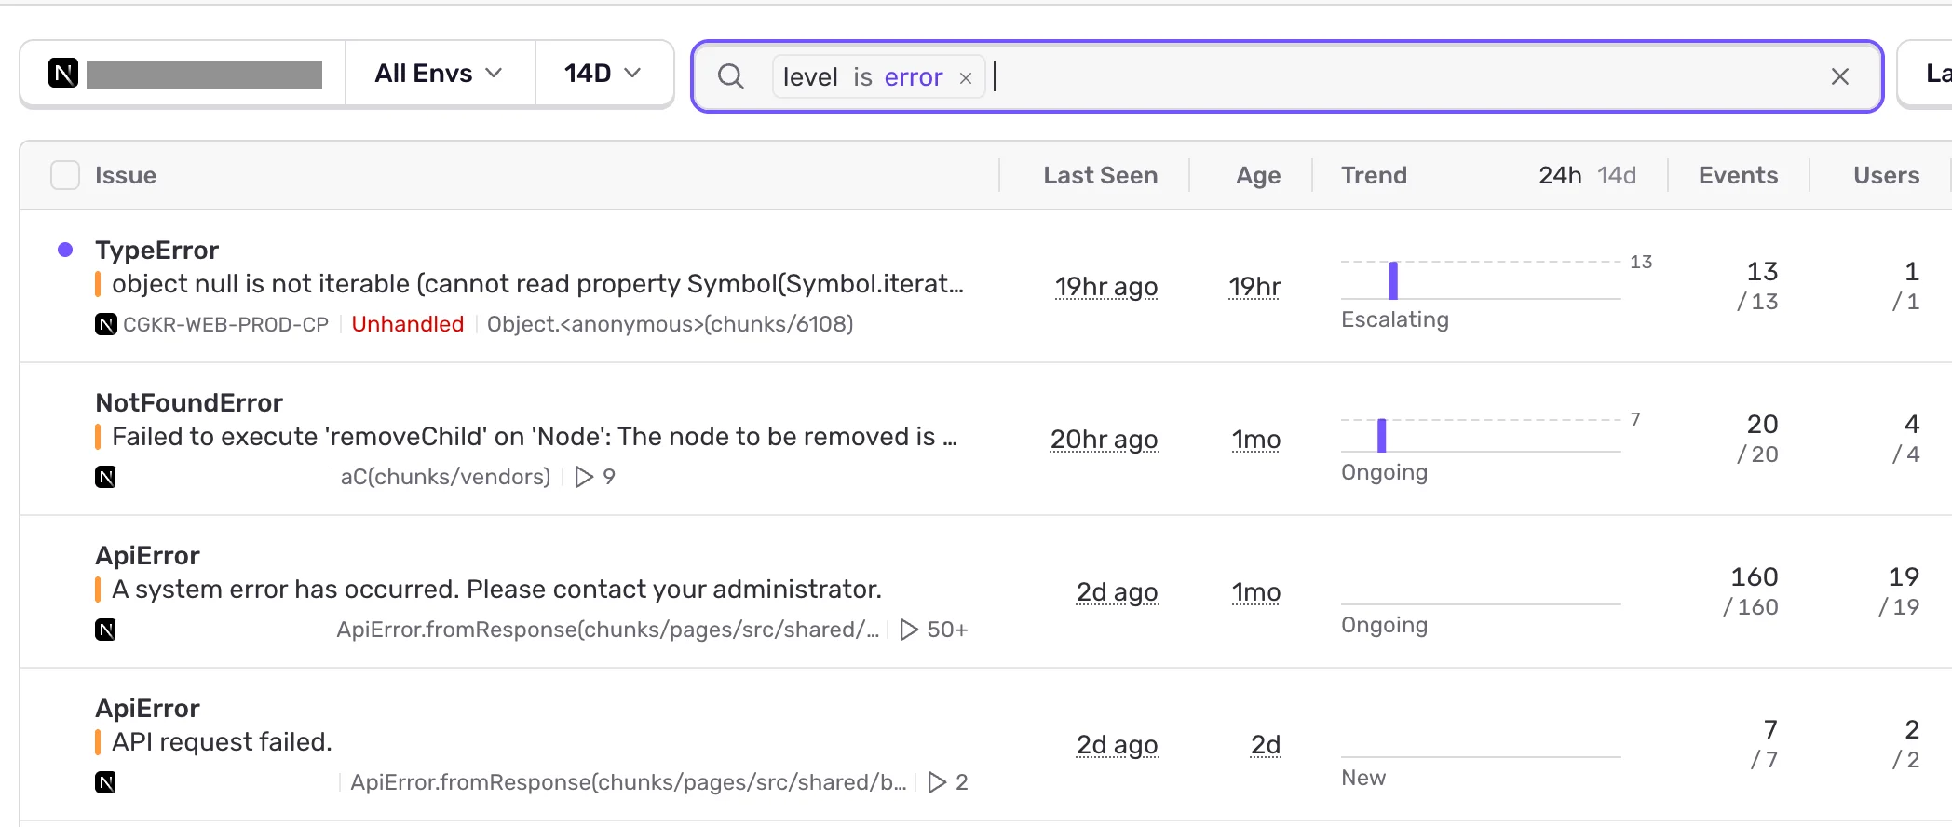Click the Next.js project icon in selector
The width and height of the screenshot is (1952, 827).
click(63, 74)
